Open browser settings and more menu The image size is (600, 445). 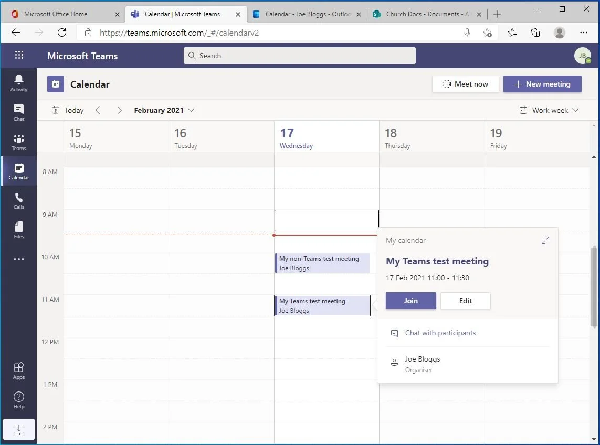[584, 33]
